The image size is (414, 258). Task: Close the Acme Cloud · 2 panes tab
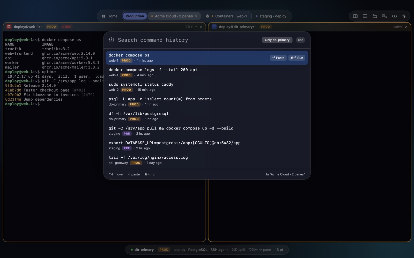coord(196,16)
